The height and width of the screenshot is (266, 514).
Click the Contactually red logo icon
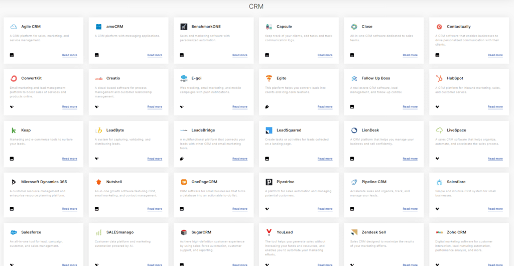coord(439,27)
